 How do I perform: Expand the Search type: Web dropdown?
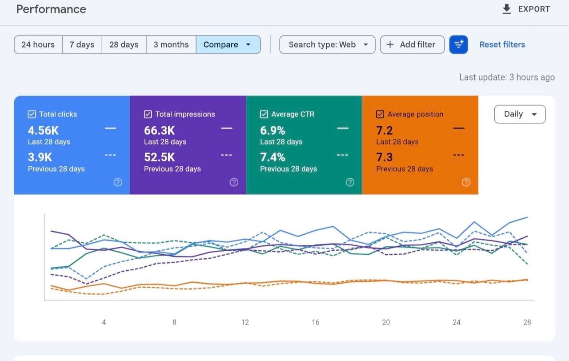coord(327,44)
